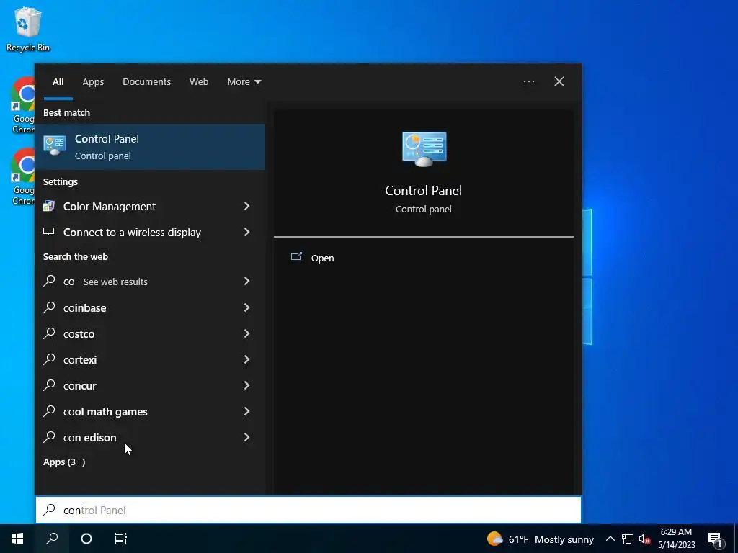This screenshot has height=553, width=738.
Task: Click the magnifier icon beside coinbase
Action: pyautogui.click(x=49, y=307)
